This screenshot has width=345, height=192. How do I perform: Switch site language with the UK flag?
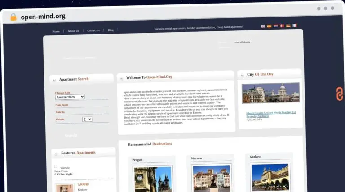[263, 26]
